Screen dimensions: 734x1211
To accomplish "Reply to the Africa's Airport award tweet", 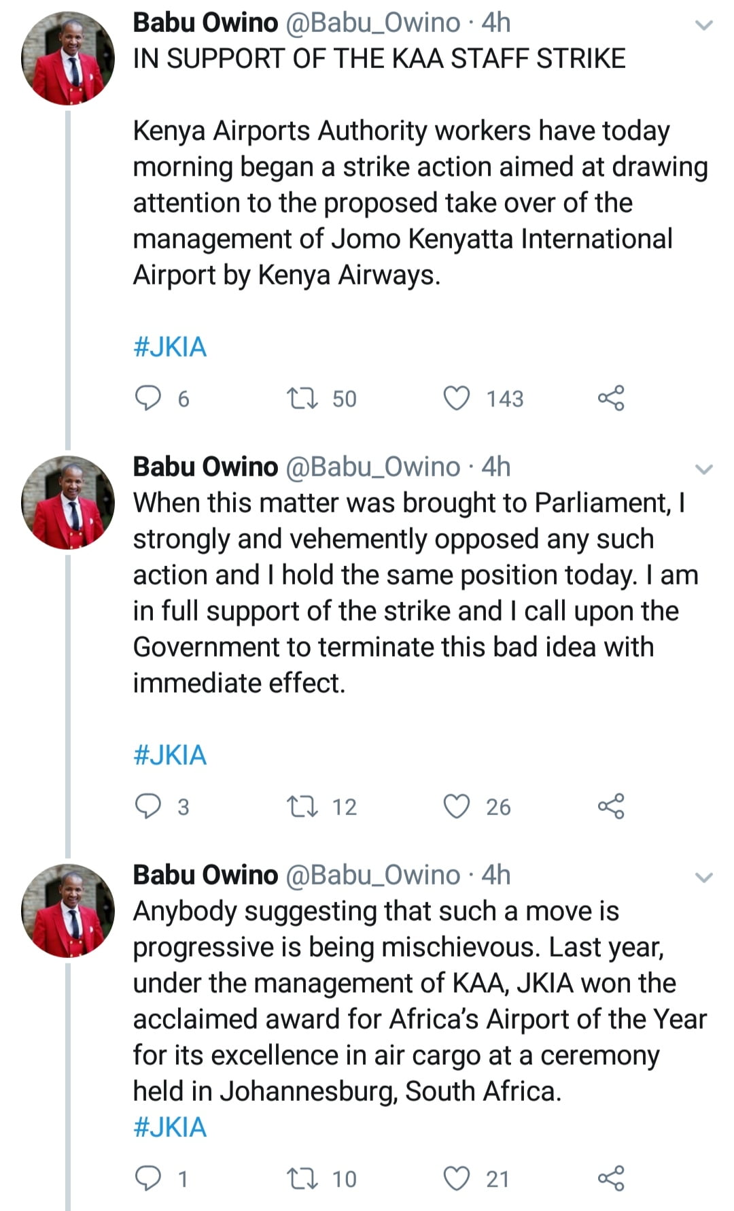I will pyautogui.click(x=148, y=1178).
